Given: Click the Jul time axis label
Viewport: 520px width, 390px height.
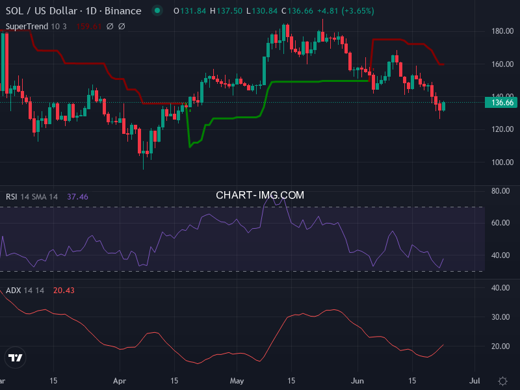Looking at the screenshot, I should pos(474,381).
